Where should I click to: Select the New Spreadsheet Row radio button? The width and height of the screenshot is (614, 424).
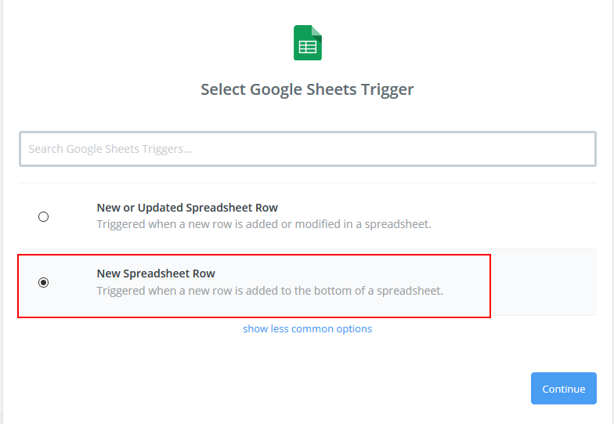pos(44,282)
